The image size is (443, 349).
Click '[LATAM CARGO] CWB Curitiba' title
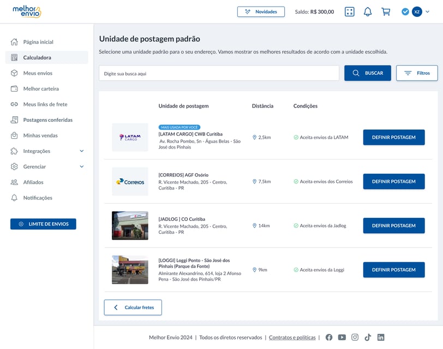tap(190, 134)
